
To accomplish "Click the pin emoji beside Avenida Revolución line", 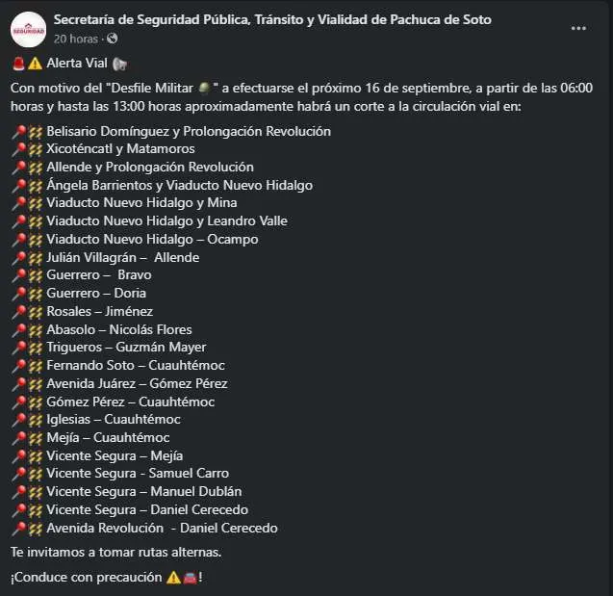I will 18,529.
